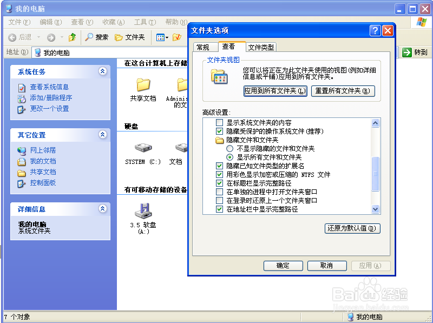Uncheck 隐藏已知文件类型的扩展名
The width and height of the screenshot is (433, 323).
click(219, 166)
